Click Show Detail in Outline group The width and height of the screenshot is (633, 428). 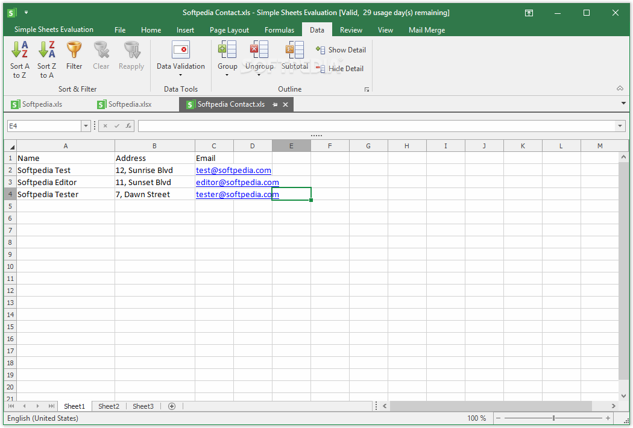pyautogui.click(x=341, y=49)
